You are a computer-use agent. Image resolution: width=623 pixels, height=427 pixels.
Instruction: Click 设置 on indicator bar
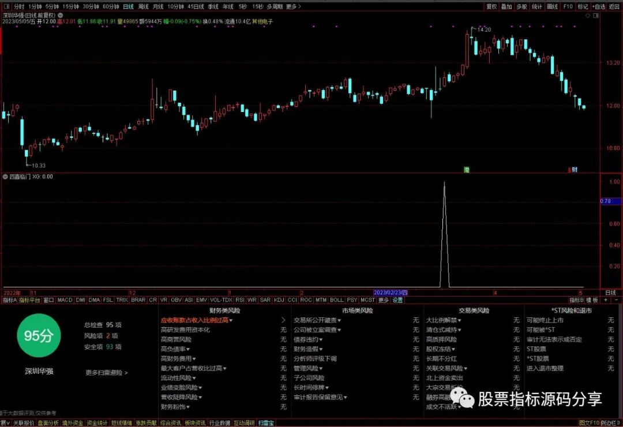tap(397, 300)
